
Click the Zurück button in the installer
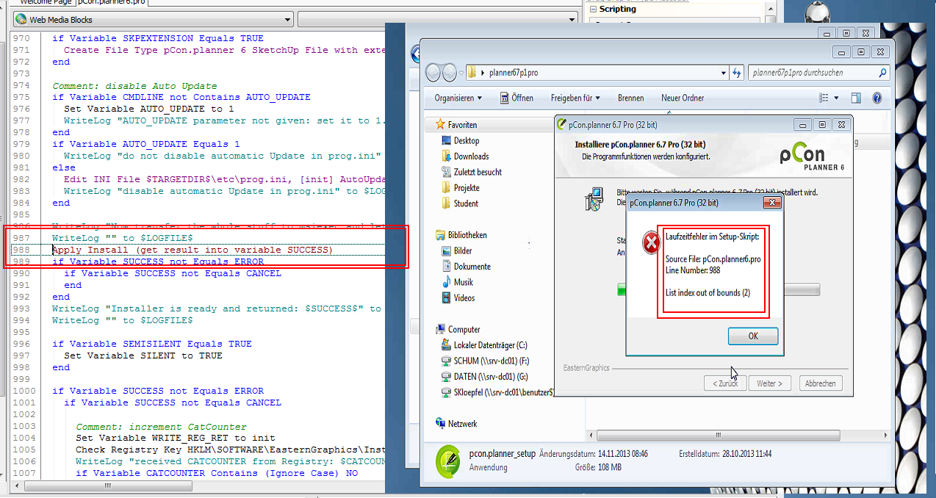[725, 383]
